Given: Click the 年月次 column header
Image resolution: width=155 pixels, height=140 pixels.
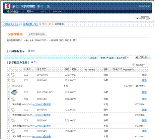Looking at the screenshot, I should click(x=27, y=69).
